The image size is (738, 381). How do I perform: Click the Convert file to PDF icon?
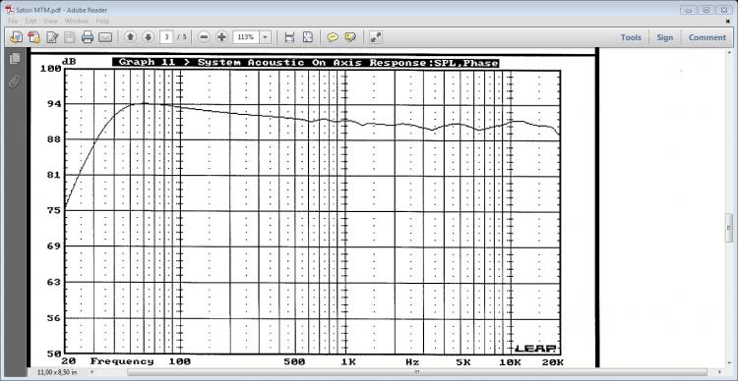33,37
